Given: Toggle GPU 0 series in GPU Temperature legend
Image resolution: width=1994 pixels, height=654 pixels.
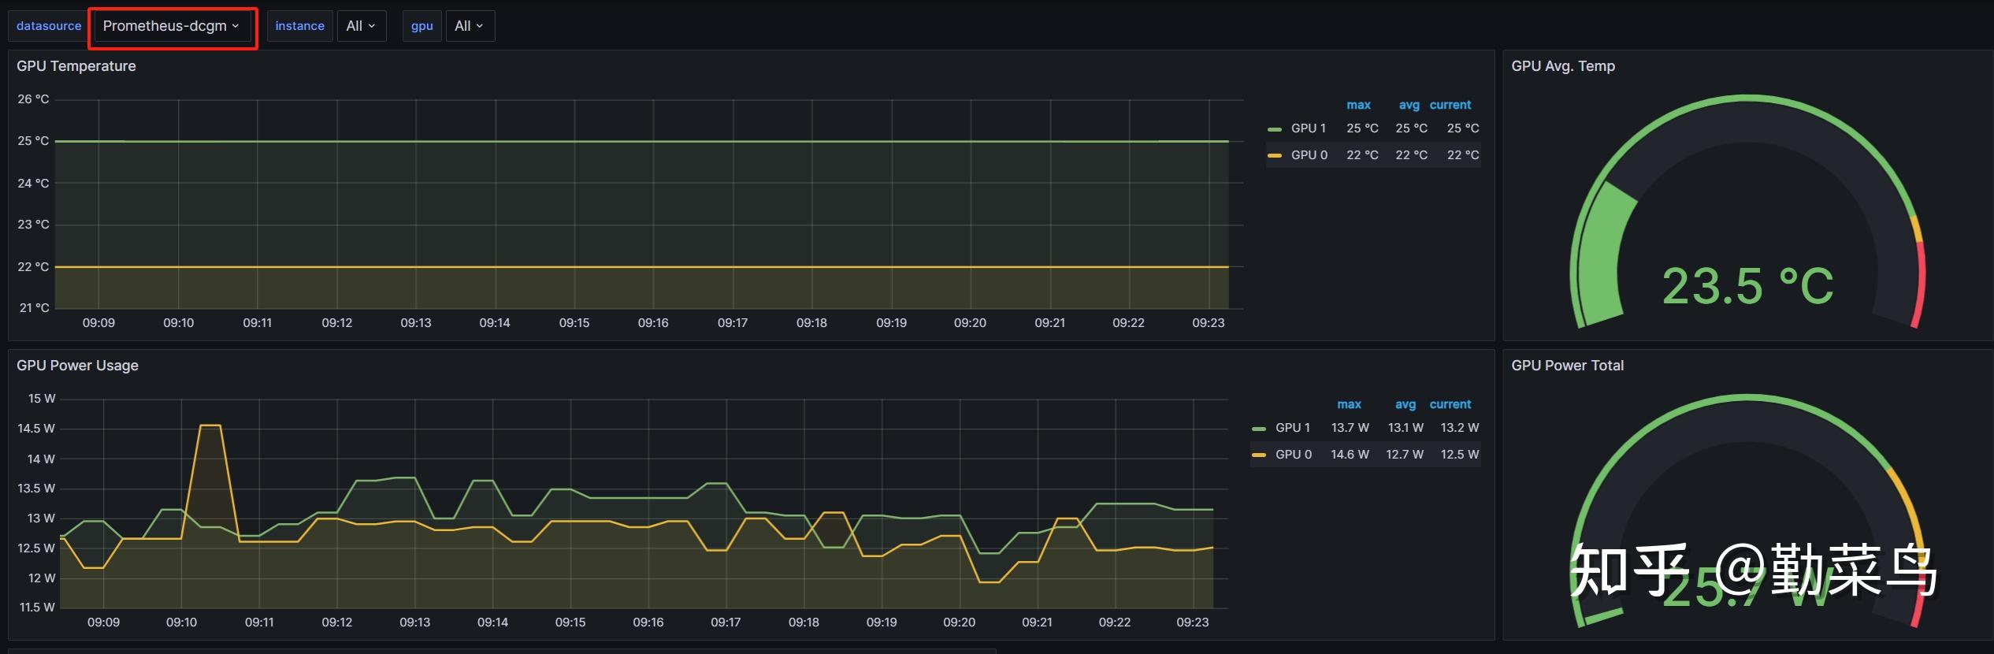Looking at the screenshot, I should [x=1309, y=155].
